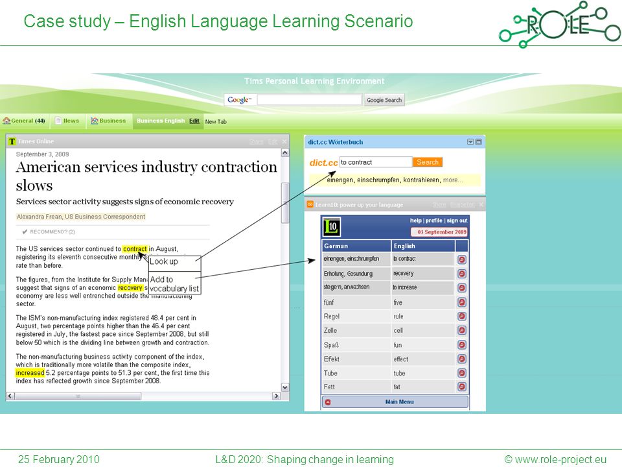
Task: Open the New Tab item
Action: click(216, 121)
